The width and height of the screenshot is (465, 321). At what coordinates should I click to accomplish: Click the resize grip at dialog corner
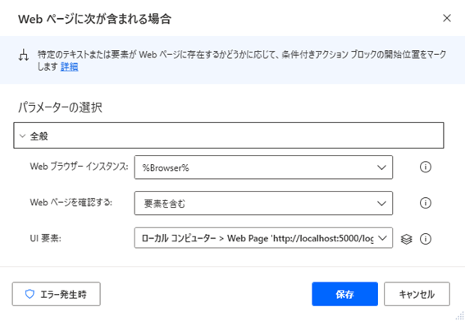tap(460, 315)
